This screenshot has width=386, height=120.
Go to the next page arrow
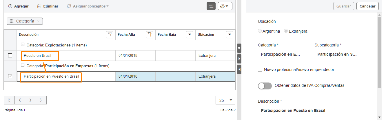(30, 100)
